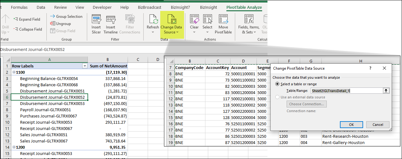Click Sales Journal-GLTRX0067 cell

tap(50, 141)
